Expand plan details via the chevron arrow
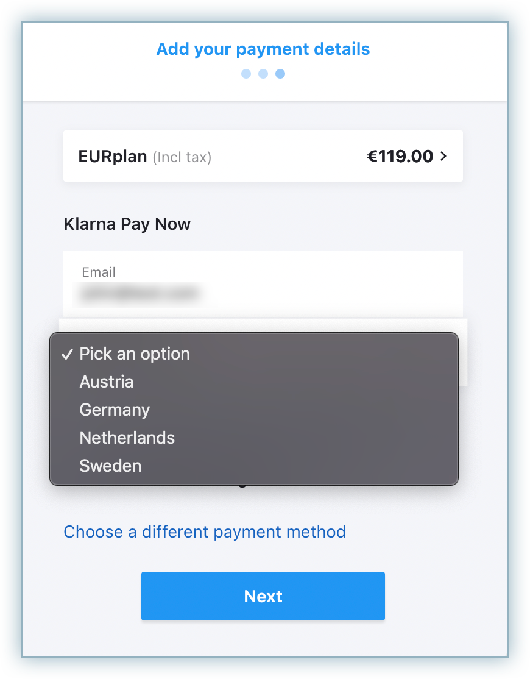Image resolution: width=530 pixels, height=679 pixels. point(443,157)
